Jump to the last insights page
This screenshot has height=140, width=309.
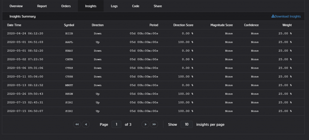click(x=154, y=124)
